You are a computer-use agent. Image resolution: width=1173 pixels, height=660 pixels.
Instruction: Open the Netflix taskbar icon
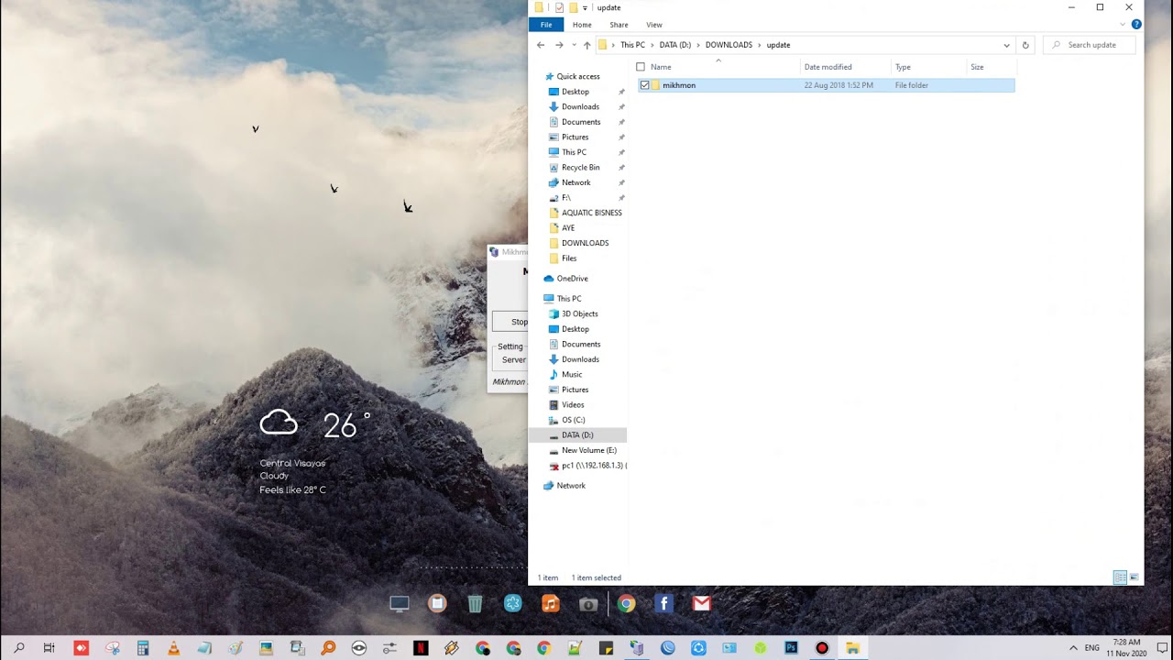pyautogui.click(x=421, y=648)
